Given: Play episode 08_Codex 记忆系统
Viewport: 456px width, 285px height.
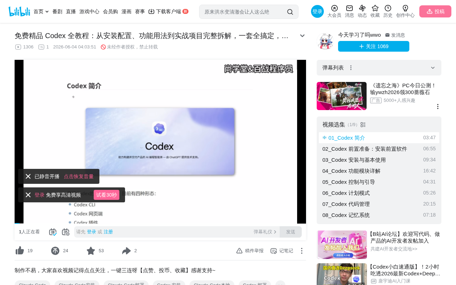Looking at the screenshot, I should [x=379, y=215].
